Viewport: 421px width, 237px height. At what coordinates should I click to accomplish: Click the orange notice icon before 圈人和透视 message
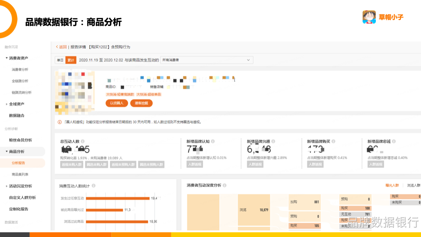[60, 122]
